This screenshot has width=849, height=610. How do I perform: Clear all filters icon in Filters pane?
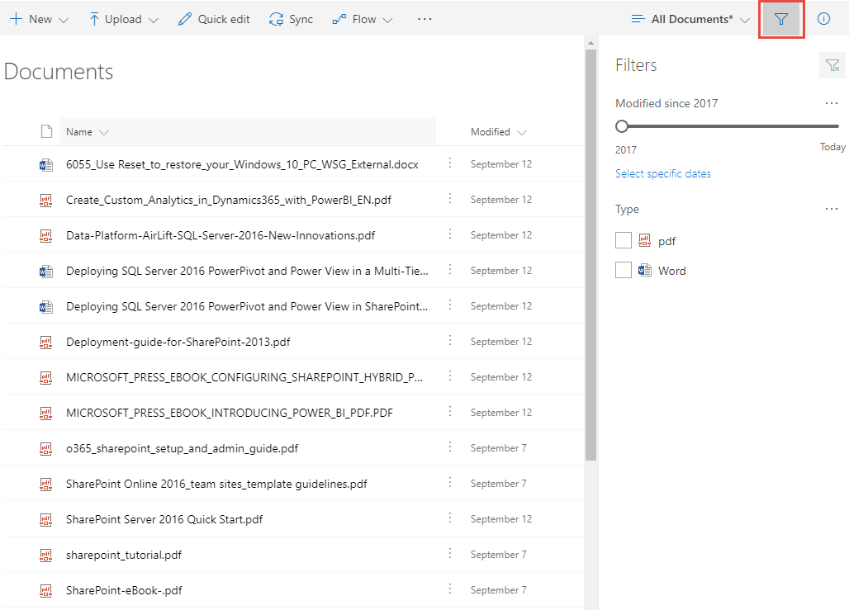point(832,65)
